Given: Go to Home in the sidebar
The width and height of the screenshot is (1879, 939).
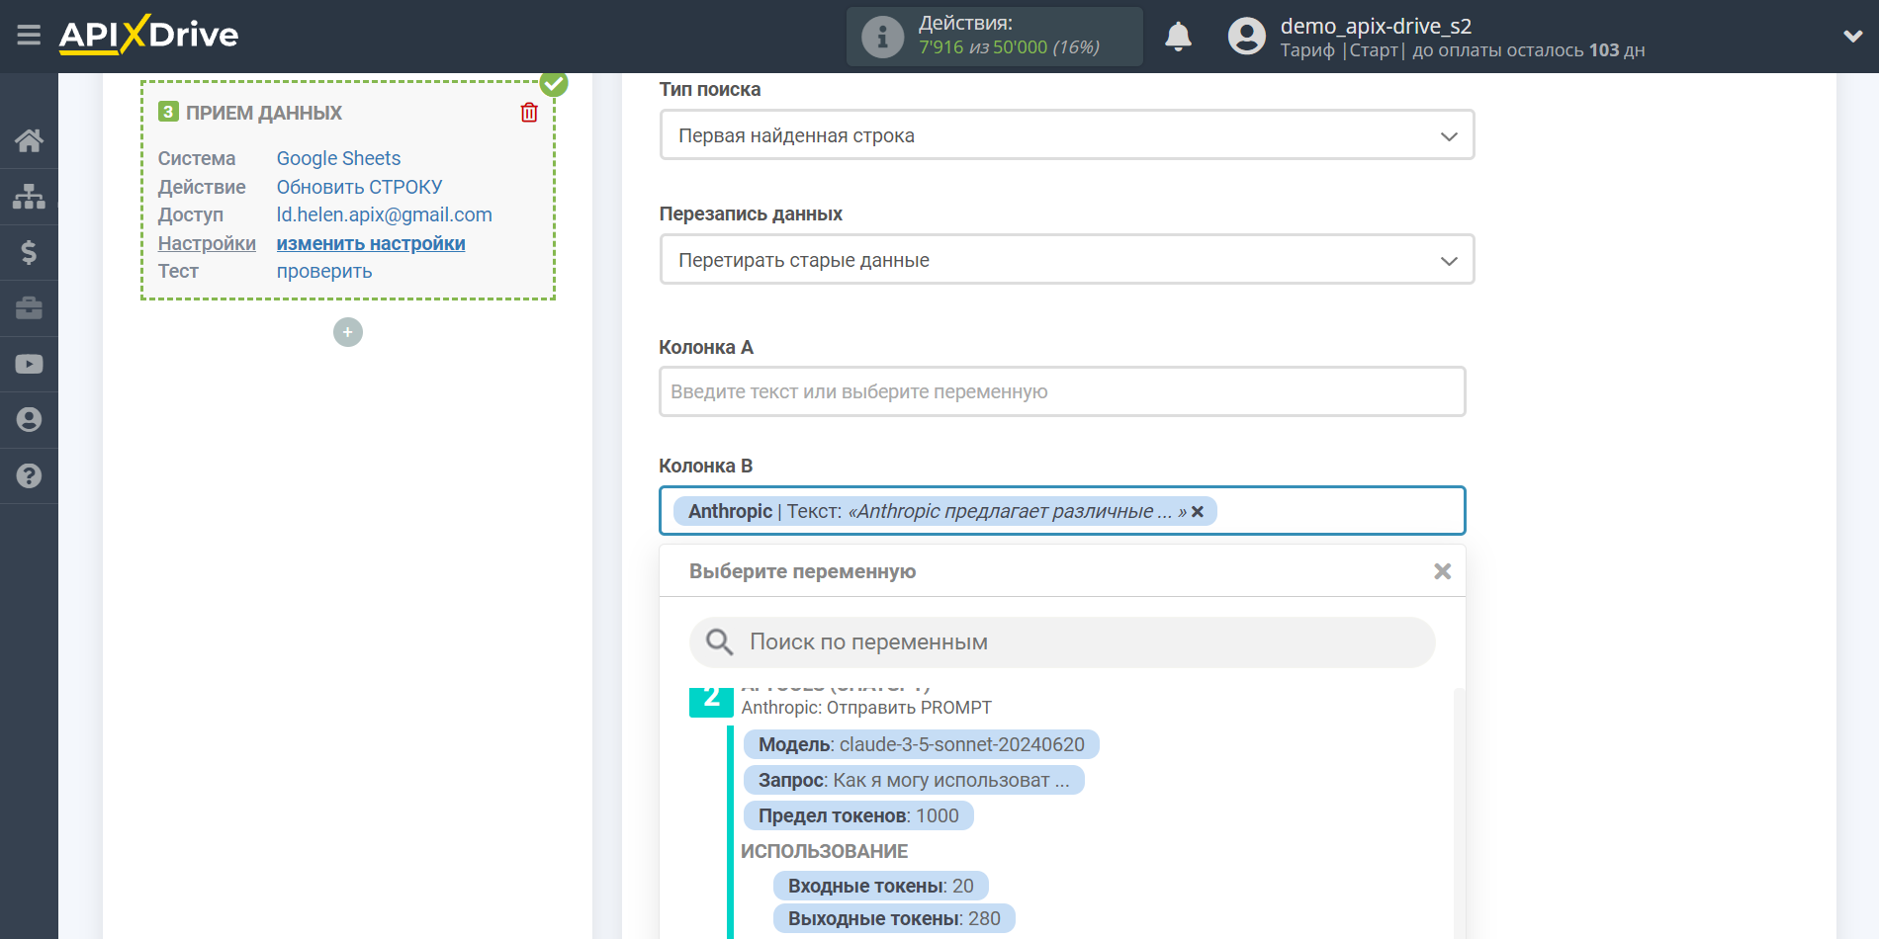Looking at the screenshot, I should [29, 140].
